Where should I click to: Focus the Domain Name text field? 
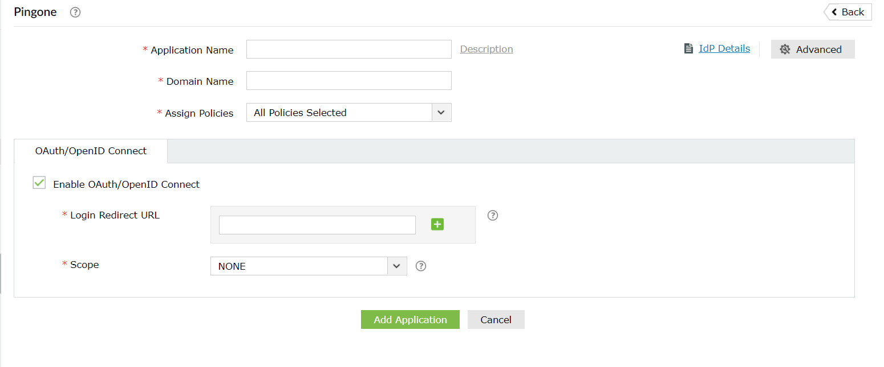[x=348, y=81]
